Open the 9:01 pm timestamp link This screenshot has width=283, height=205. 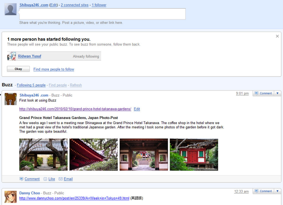242,93
